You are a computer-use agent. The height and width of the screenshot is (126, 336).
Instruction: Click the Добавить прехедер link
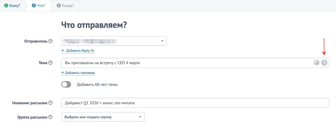(78, 73)
